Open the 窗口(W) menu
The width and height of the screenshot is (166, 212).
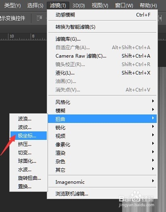124,6
